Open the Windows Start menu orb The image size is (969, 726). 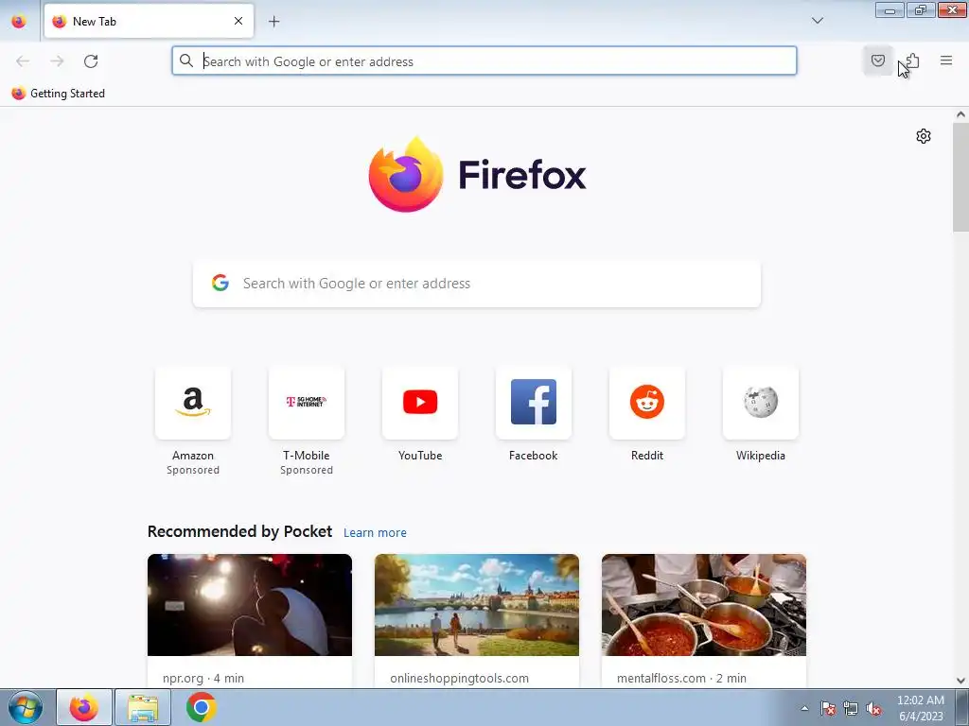[26, 707]
